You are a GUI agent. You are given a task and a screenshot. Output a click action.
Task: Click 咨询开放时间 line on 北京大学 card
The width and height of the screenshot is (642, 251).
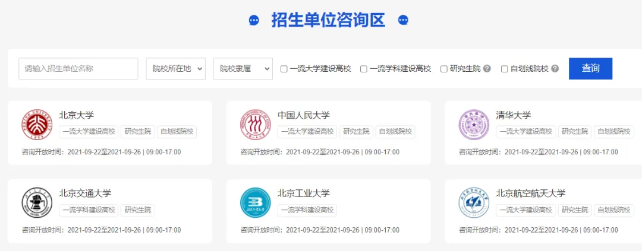(101, 152)
